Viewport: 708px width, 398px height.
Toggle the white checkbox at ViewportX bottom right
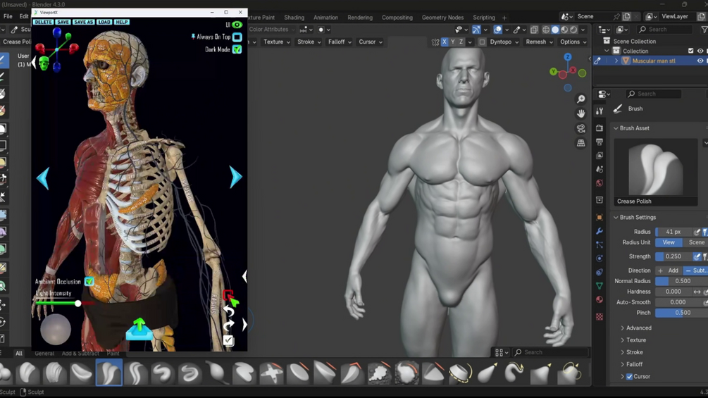click(x=228, y=340)
